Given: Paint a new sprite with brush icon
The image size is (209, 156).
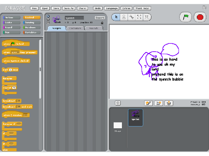Looking at the screenshot, I should click(x=148, y=103).
